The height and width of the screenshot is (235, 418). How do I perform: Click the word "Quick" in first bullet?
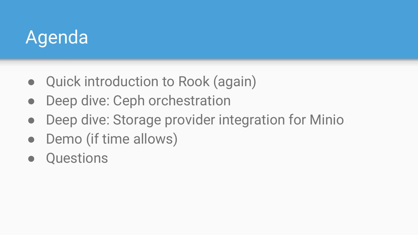click(x=63, y=82)
